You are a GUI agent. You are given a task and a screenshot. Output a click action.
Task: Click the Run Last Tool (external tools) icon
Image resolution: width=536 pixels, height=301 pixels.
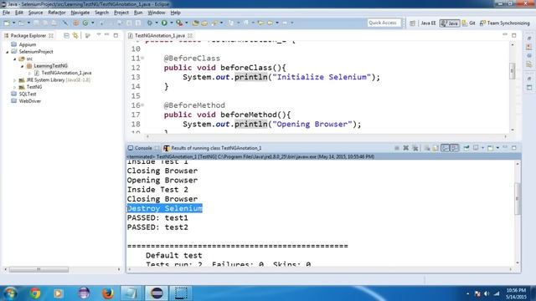pos(179,23)
